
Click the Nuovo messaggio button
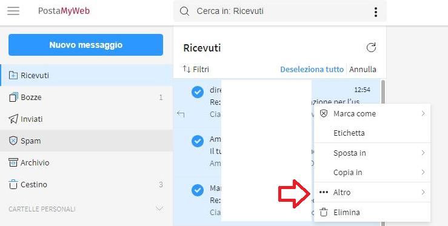click(x=85, y=45)
